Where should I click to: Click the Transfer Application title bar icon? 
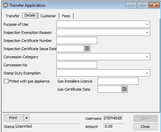pyautogui.click(x=5, y=5)
